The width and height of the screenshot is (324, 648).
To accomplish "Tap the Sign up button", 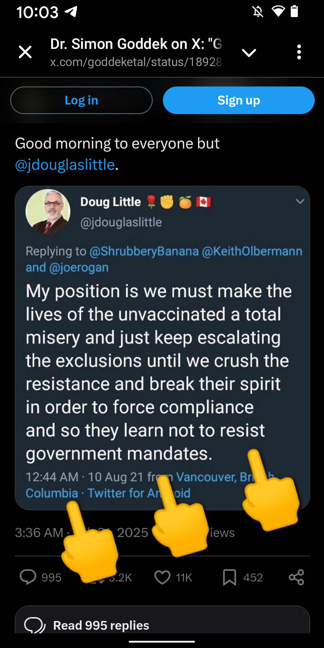I will (x=238, y=100).
